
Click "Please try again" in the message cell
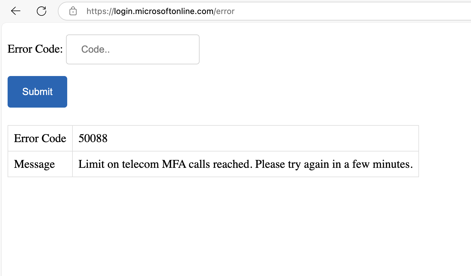coord(292,164)
